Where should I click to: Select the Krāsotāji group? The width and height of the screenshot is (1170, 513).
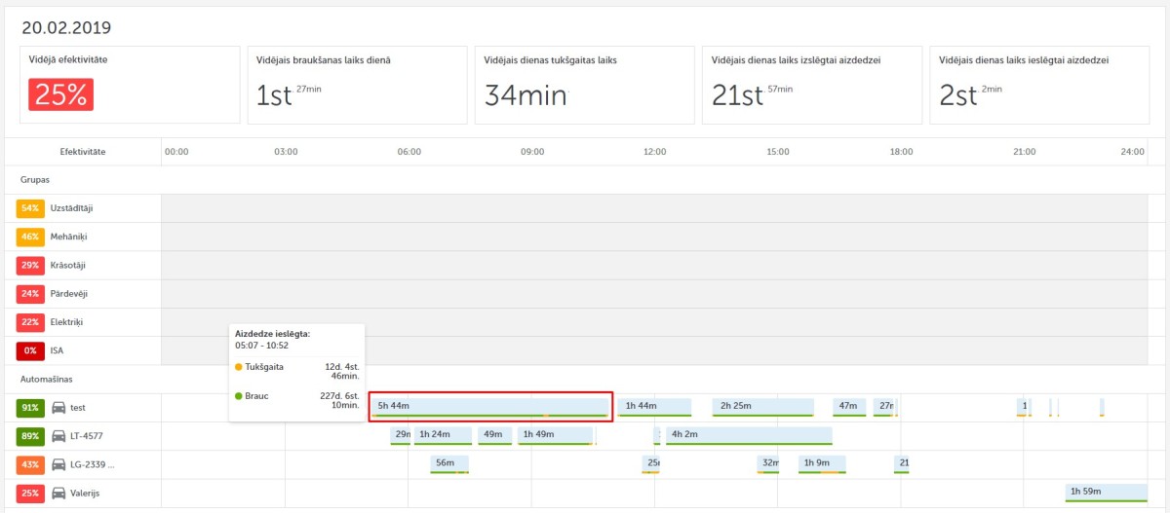pyautogui.click(x=70, y=265)
